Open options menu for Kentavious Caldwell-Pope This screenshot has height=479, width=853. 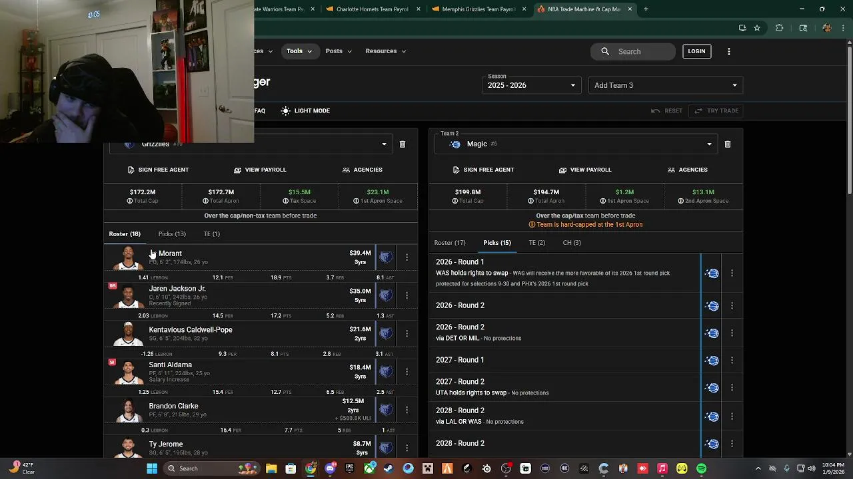tap(407, 333)
